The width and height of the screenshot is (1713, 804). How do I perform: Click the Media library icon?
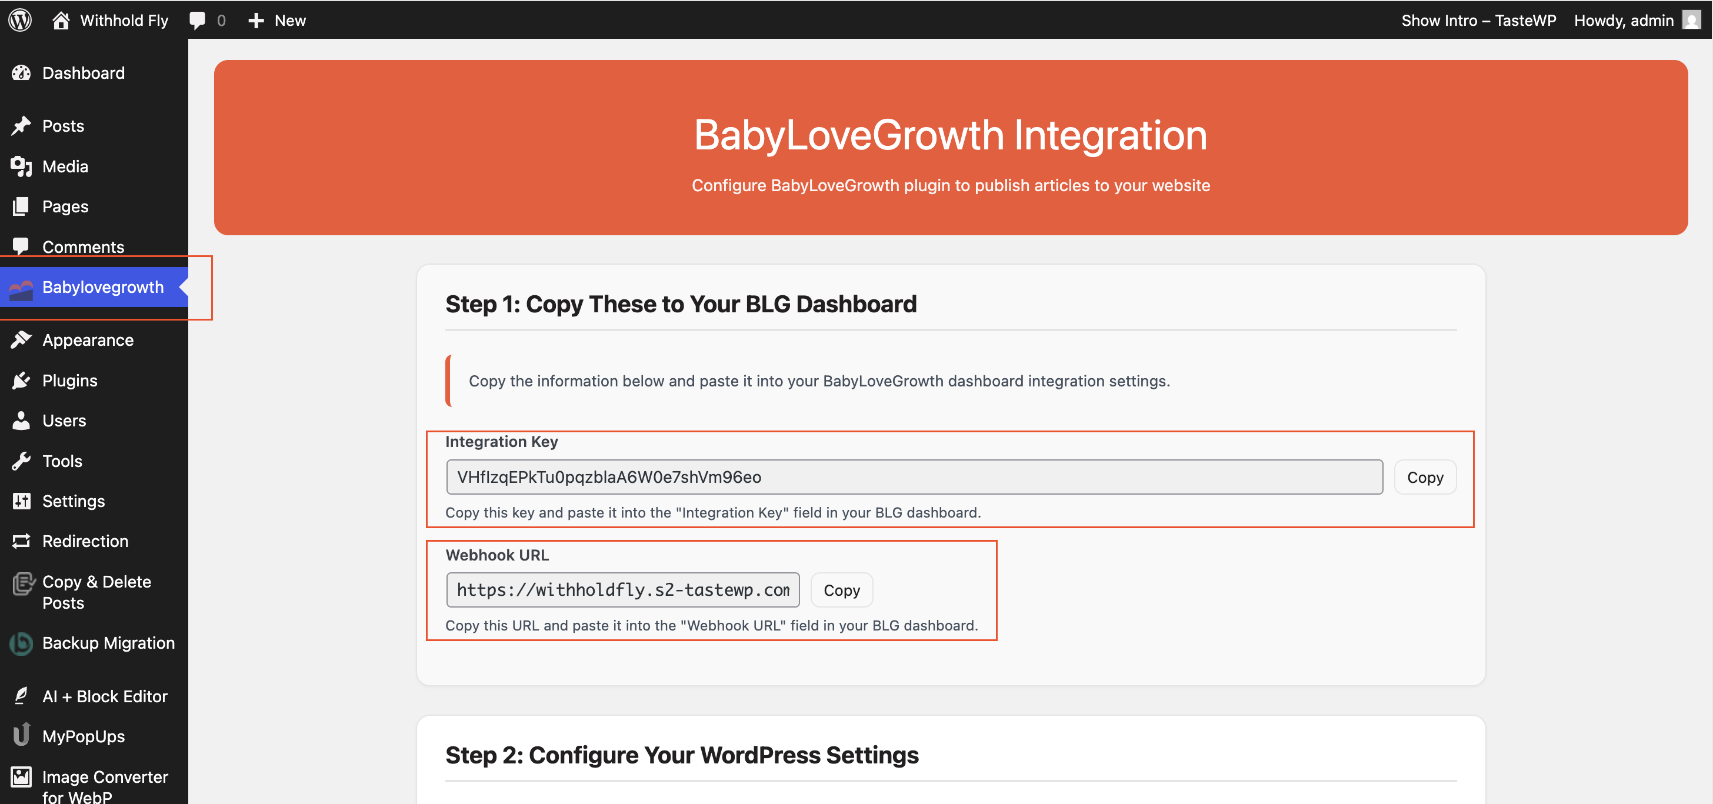point(21,166)
